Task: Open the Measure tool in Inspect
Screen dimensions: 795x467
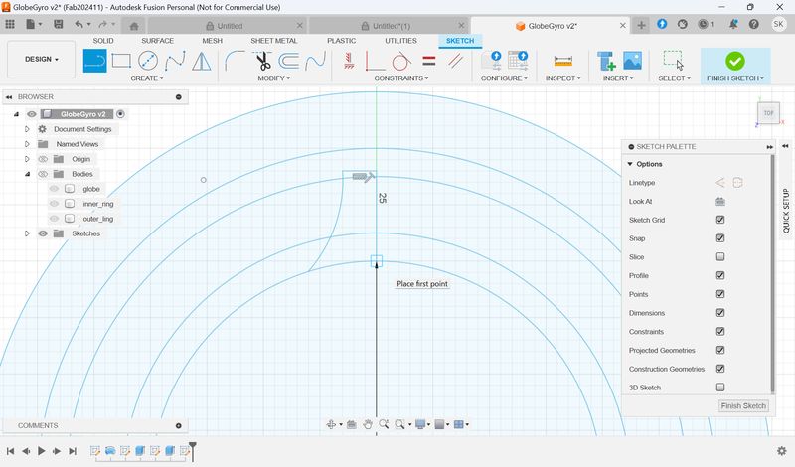Action: 562,61
